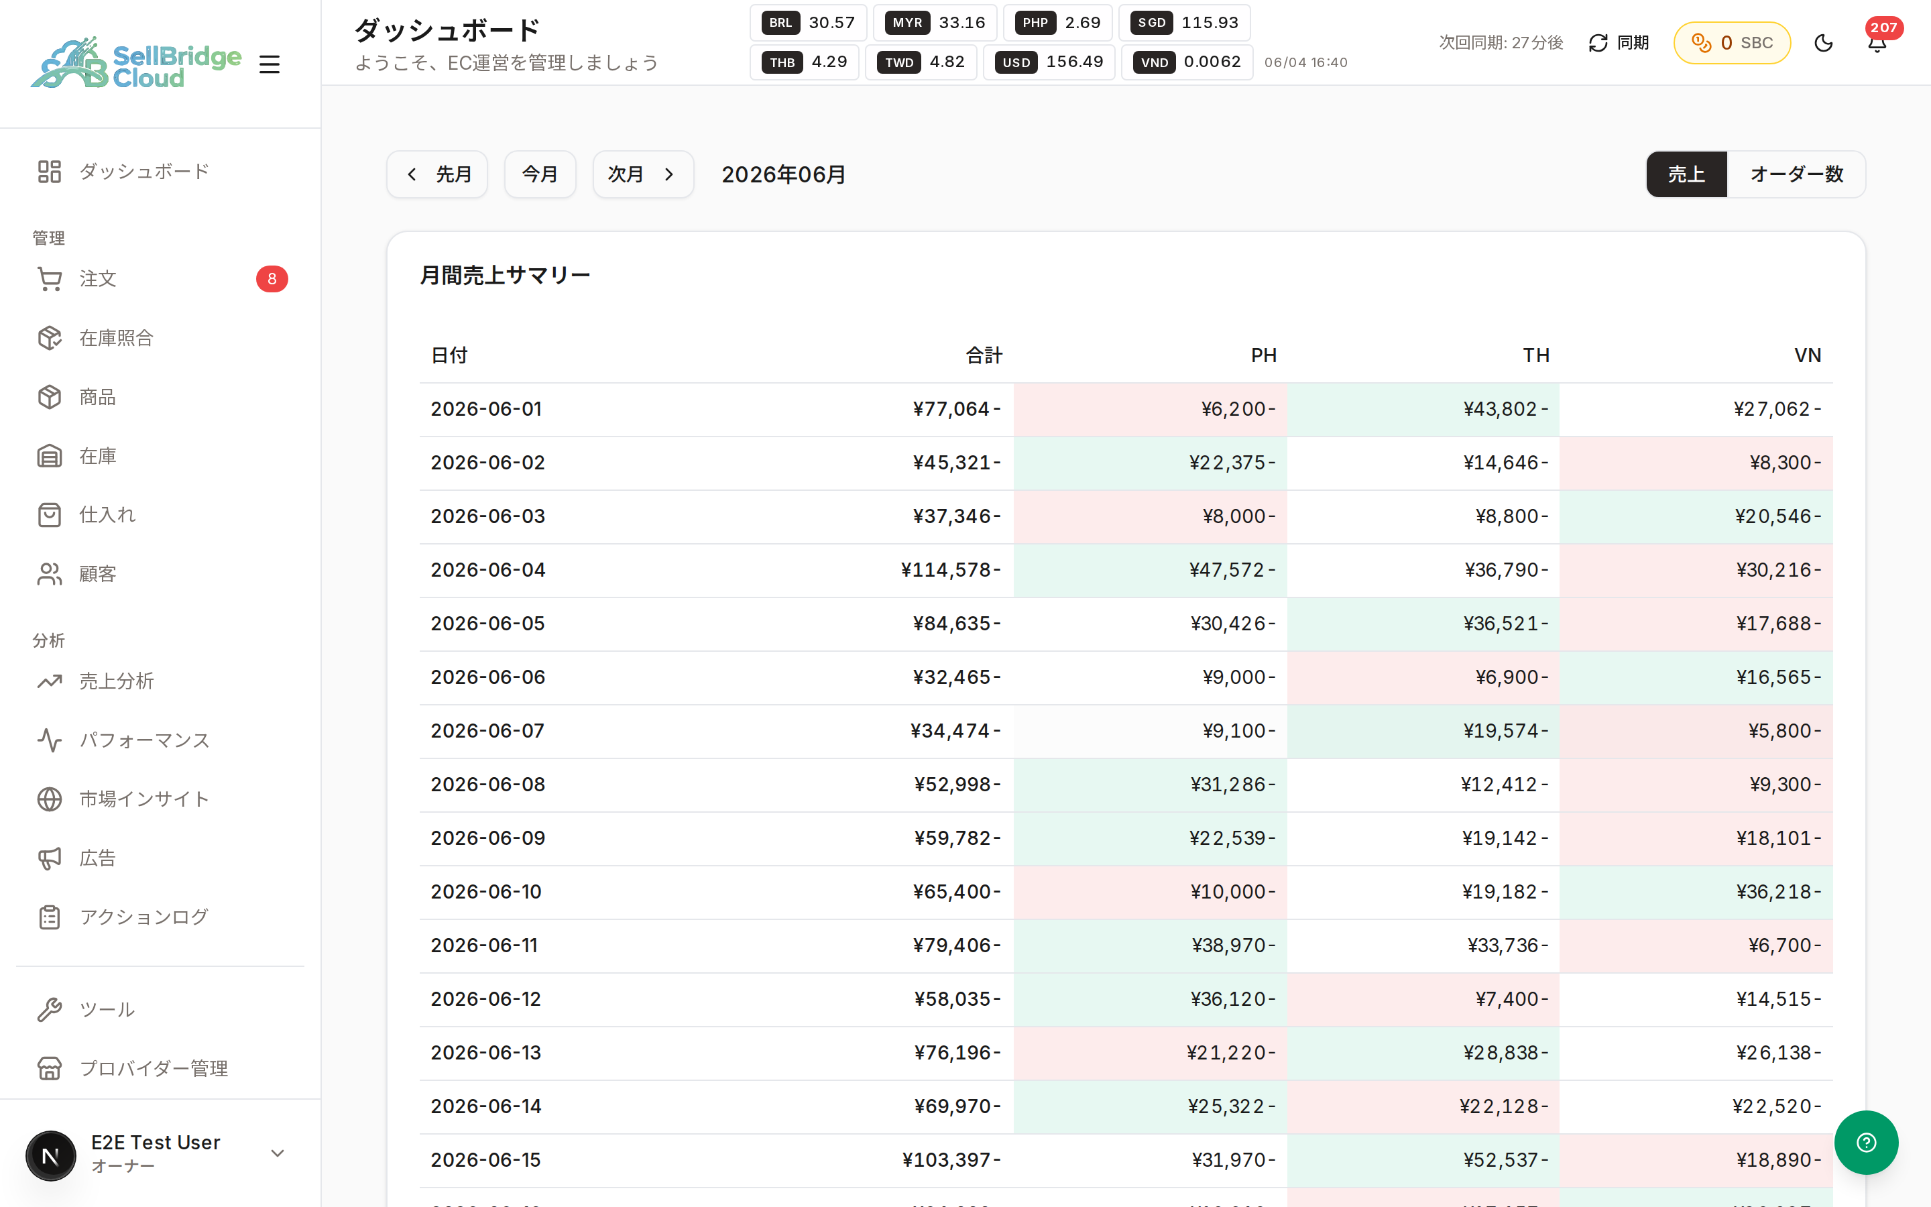Click the USD 156.49 exchange rate chip

point(1049,62)
